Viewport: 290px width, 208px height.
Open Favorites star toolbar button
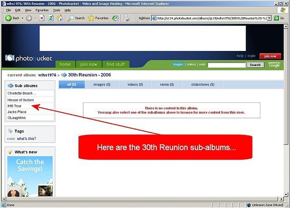pyautogui.click(x=98, y=18)
